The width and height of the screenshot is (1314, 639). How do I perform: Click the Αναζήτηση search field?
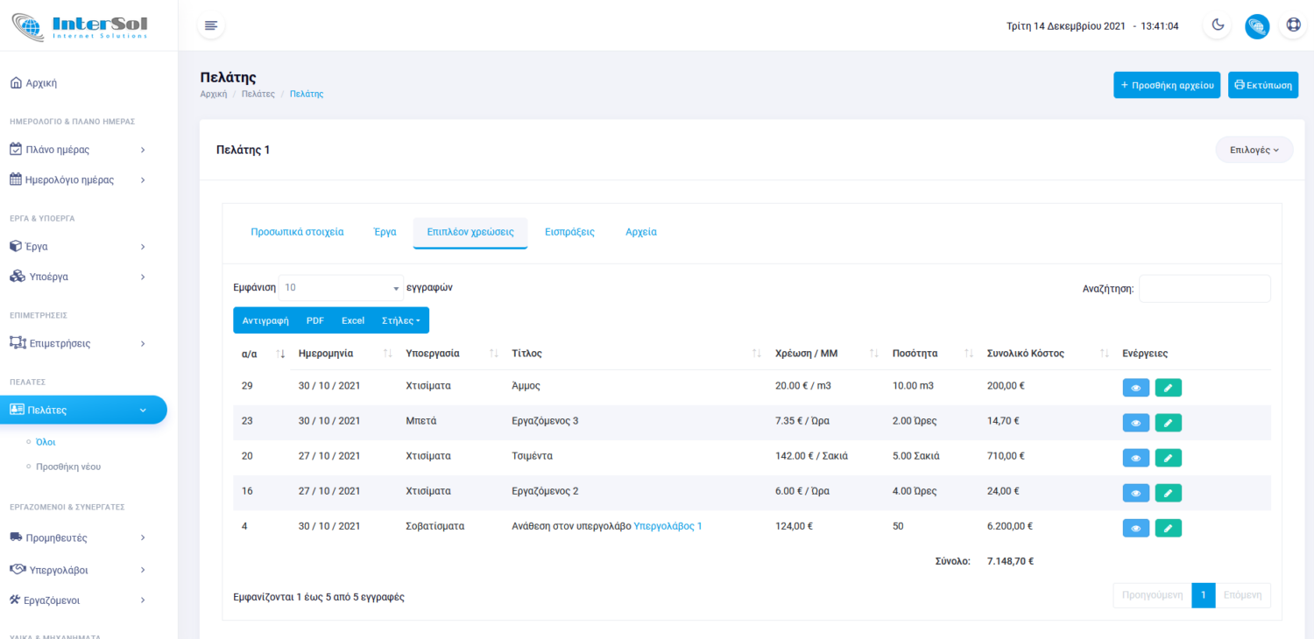click(x=1204, y=289)
